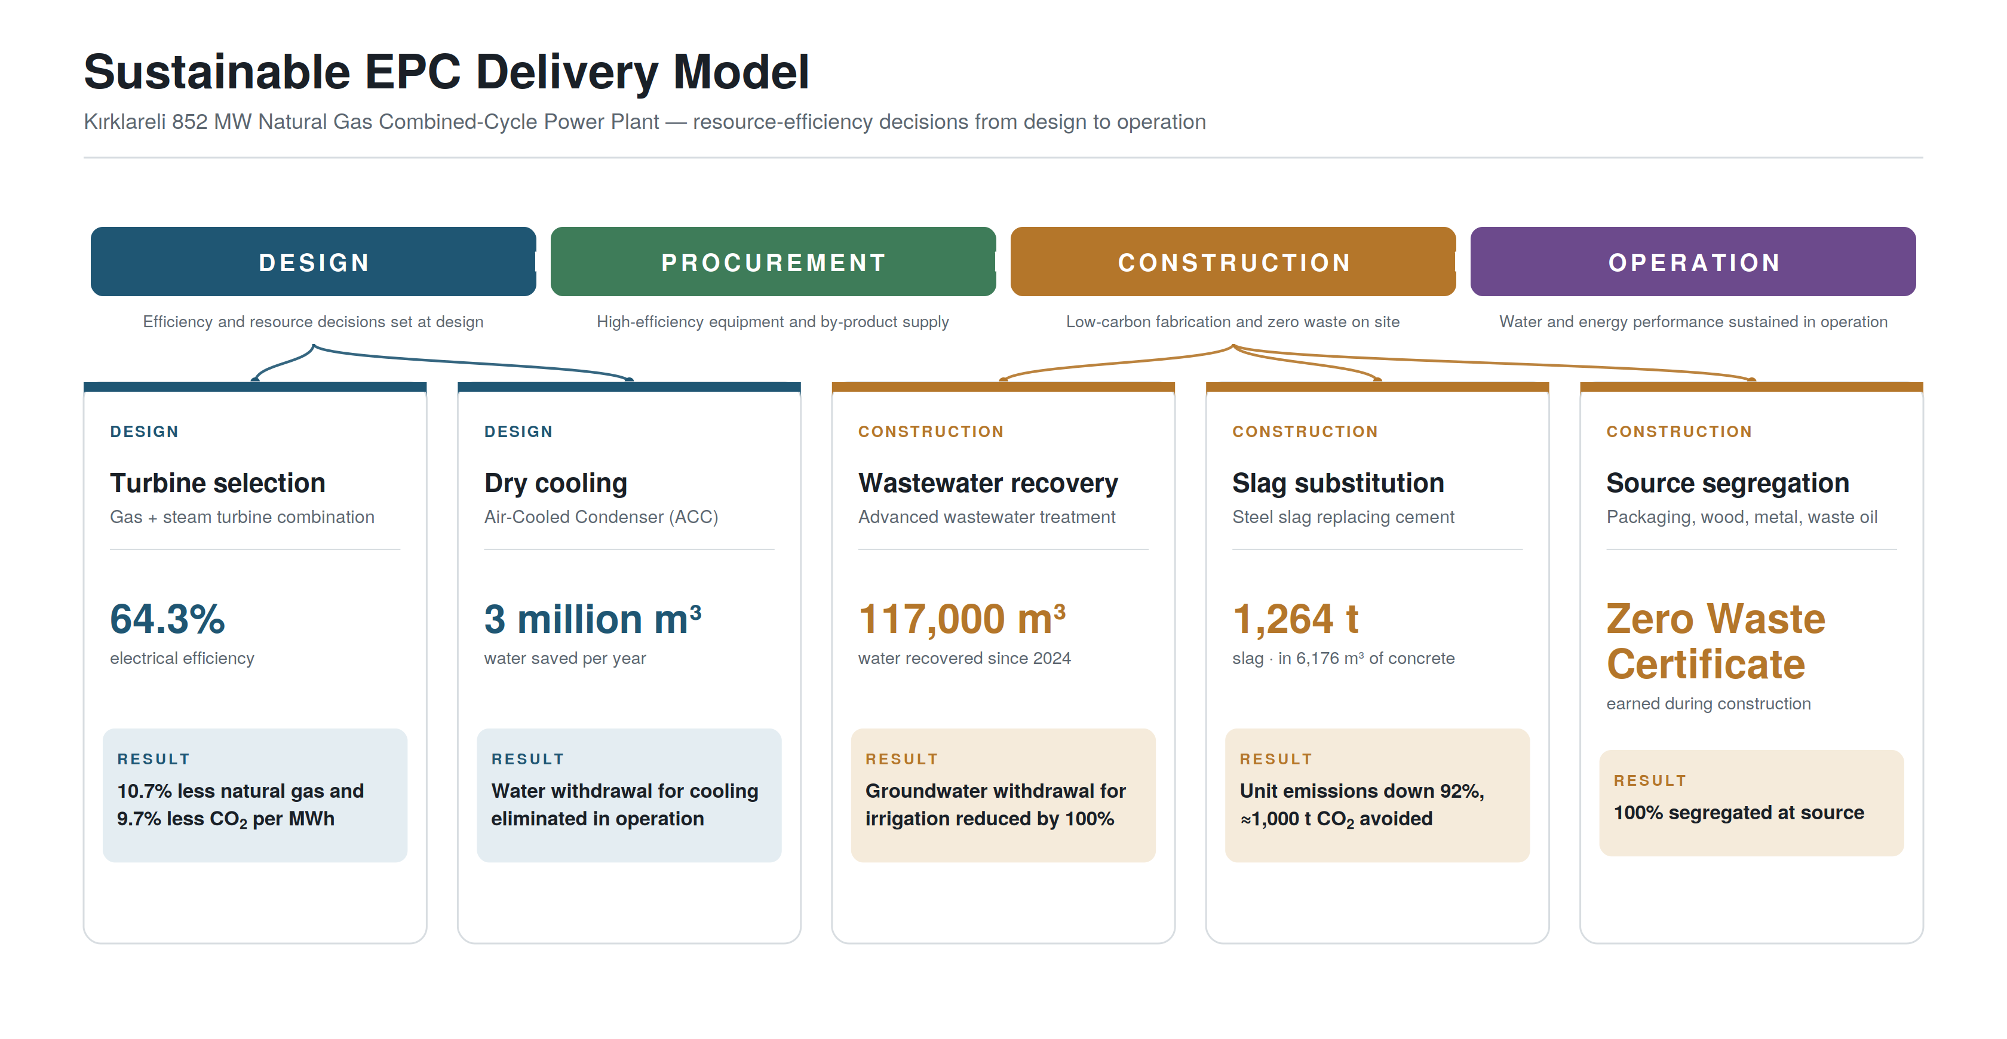2007x1039 pixels.
Task: Click 'water saved per year' caption
Action: tap(565, 658)
